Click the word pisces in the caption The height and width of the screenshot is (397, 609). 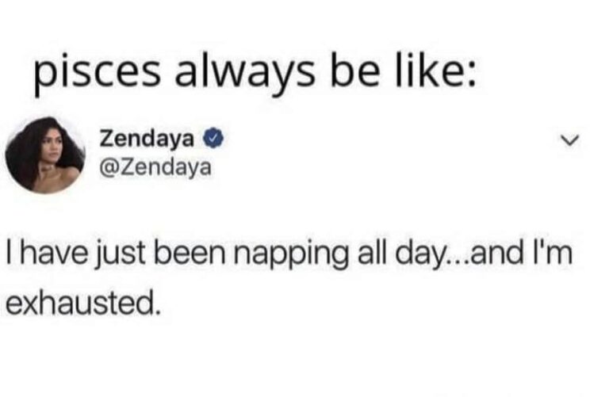(97, 72)
